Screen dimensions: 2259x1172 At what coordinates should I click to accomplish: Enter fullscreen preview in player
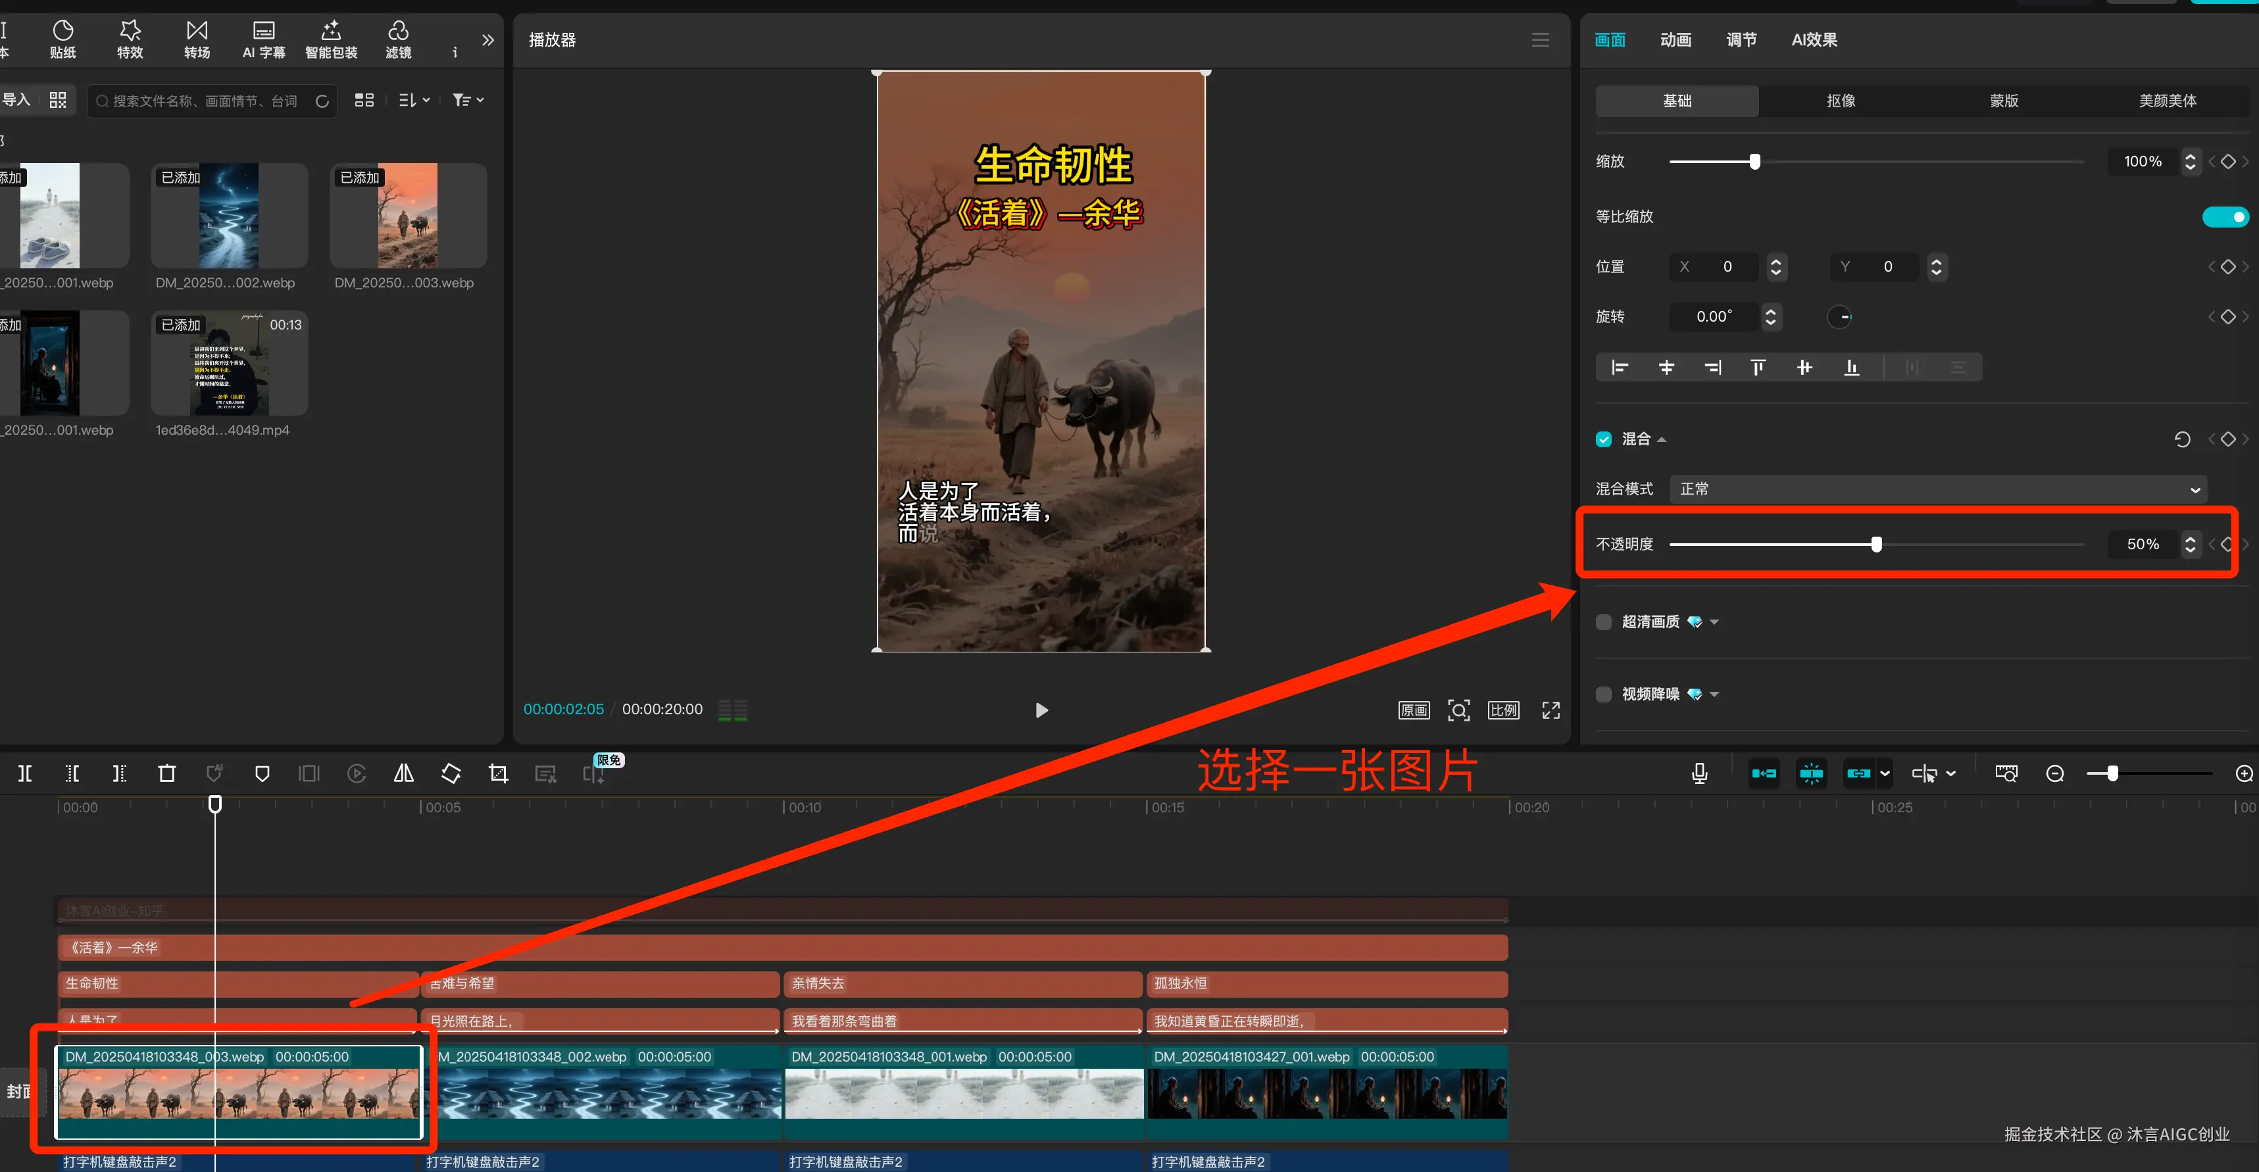tap(1551, 710)
